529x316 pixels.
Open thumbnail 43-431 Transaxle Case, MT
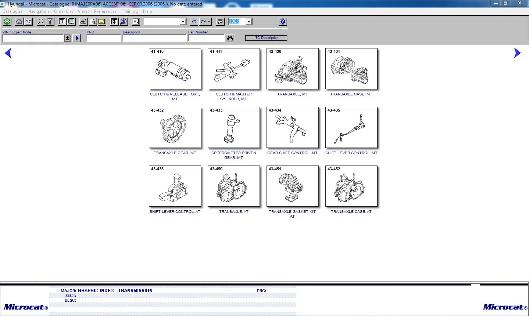tap(351, 69)
